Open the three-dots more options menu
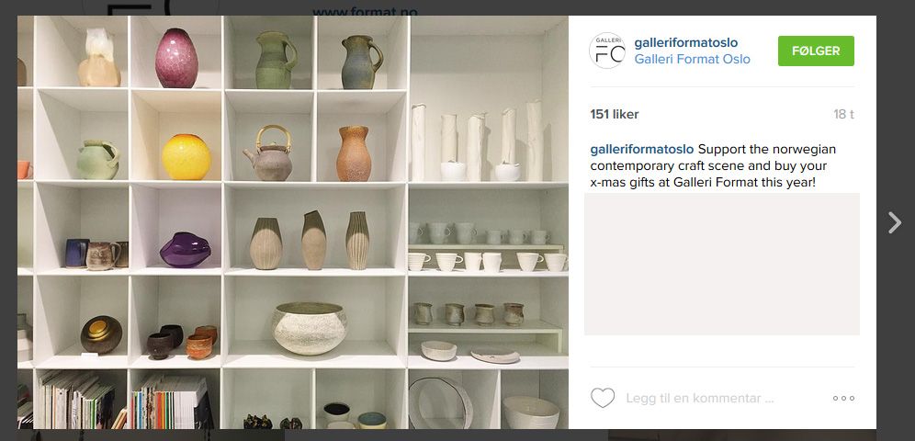The width and height of the screenshot is (915, 441). pyautogui.click(x=843, y=399)
